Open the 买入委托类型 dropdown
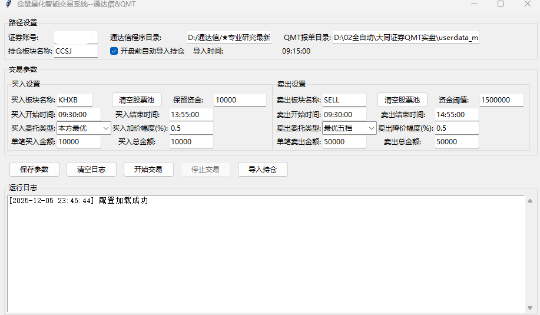This screenshot has width=540, height=315. click(84, 128)
